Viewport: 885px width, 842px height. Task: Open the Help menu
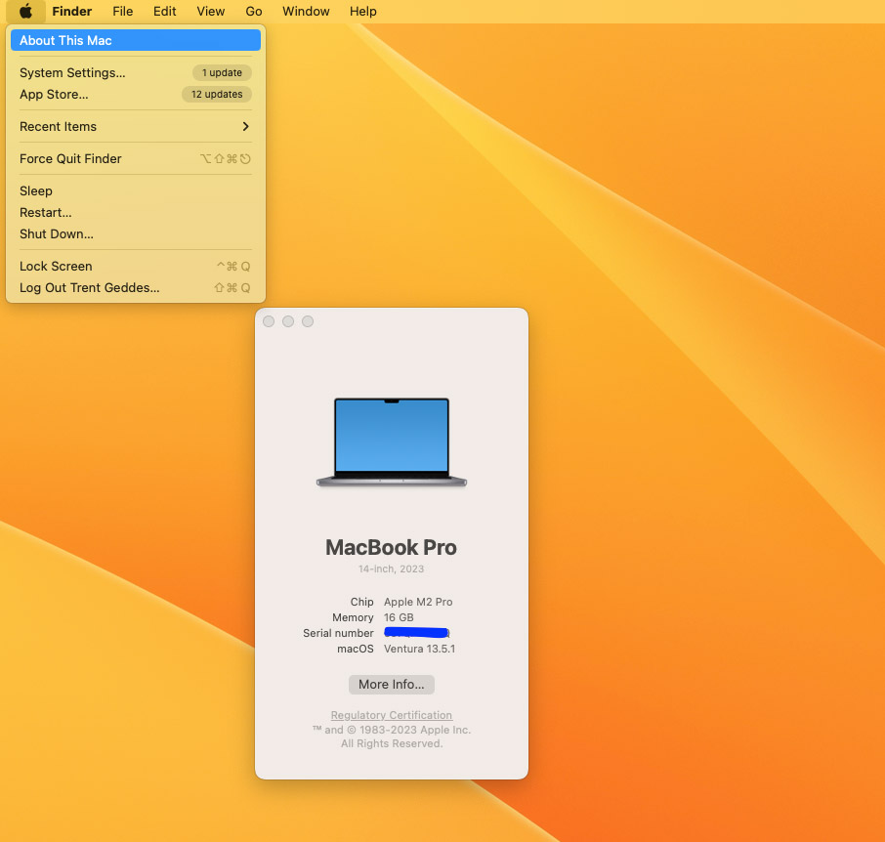pos(363,12)
